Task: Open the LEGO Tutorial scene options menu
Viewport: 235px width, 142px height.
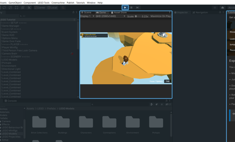Action: tap(74, 20)
